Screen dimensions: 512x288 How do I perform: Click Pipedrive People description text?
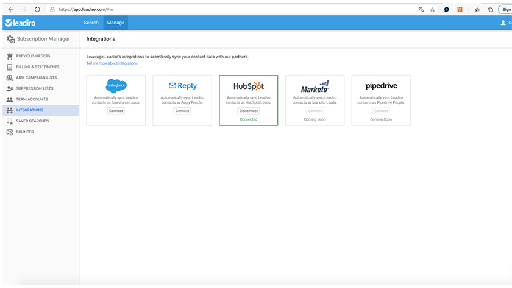(x=381, y=100)
